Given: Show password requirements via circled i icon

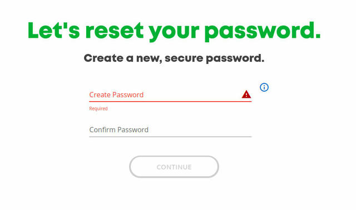Looking at the screenshot, I should 264,87.
